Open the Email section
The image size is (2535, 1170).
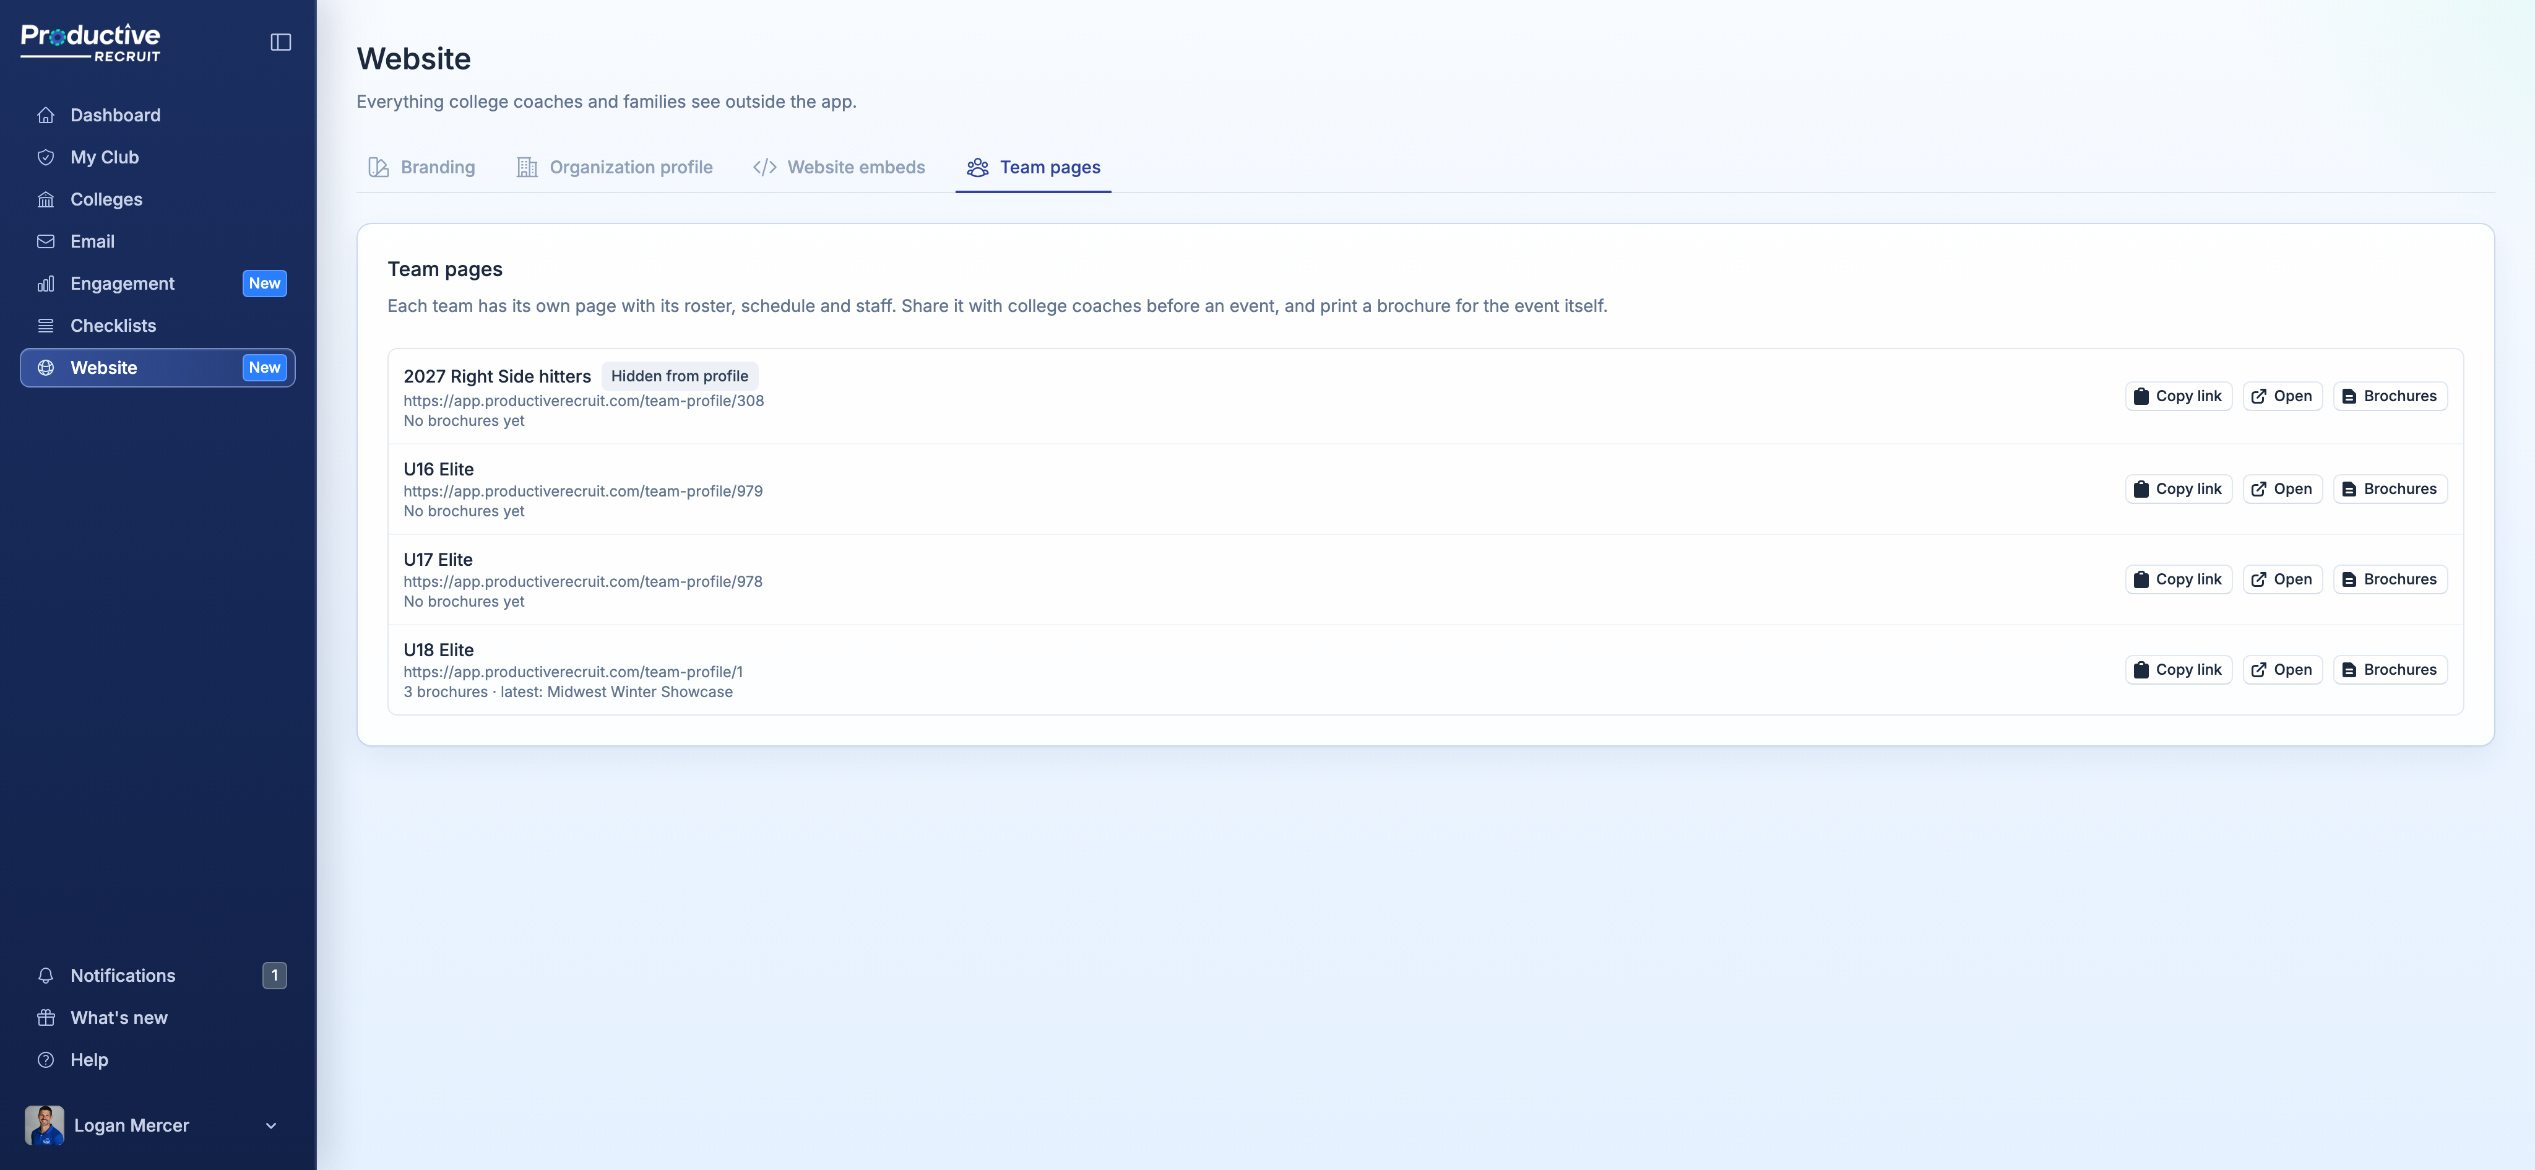(157, 241)
